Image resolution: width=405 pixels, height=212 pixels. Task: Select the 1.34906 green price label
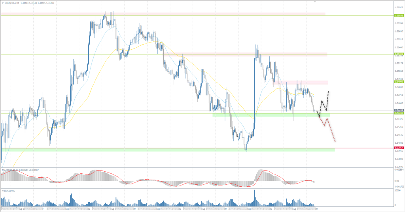[x=399, y=82]
